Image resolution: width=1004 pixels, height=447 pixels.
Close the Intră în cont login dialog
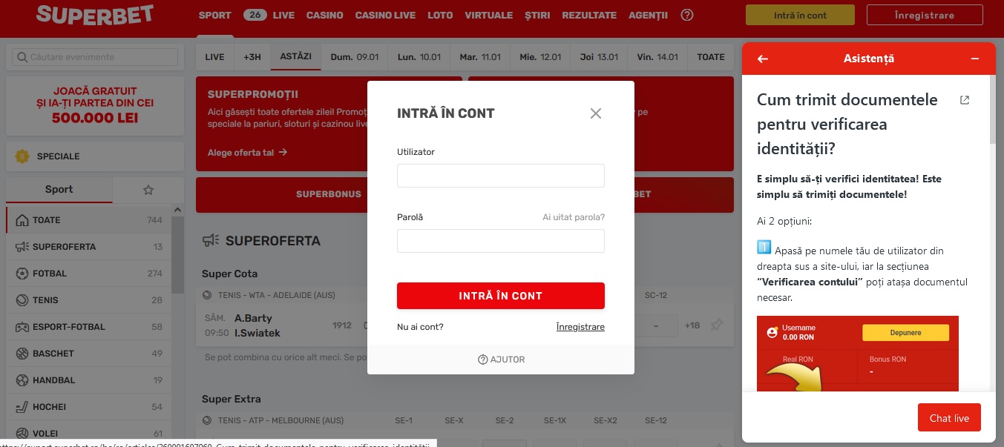point(595,113)
